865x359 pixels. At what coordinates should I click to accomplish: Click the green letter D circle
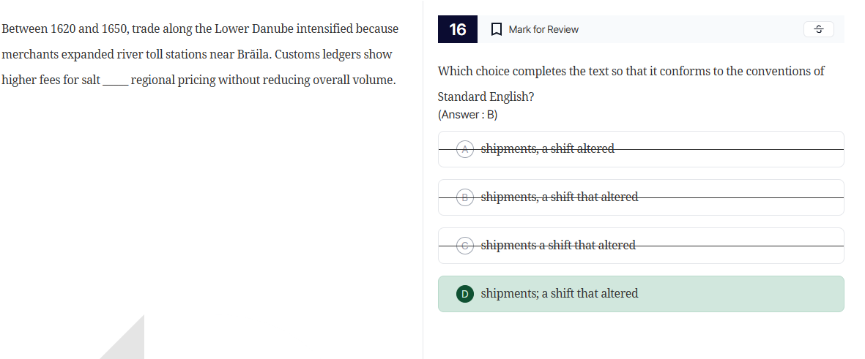pos(464,294)
